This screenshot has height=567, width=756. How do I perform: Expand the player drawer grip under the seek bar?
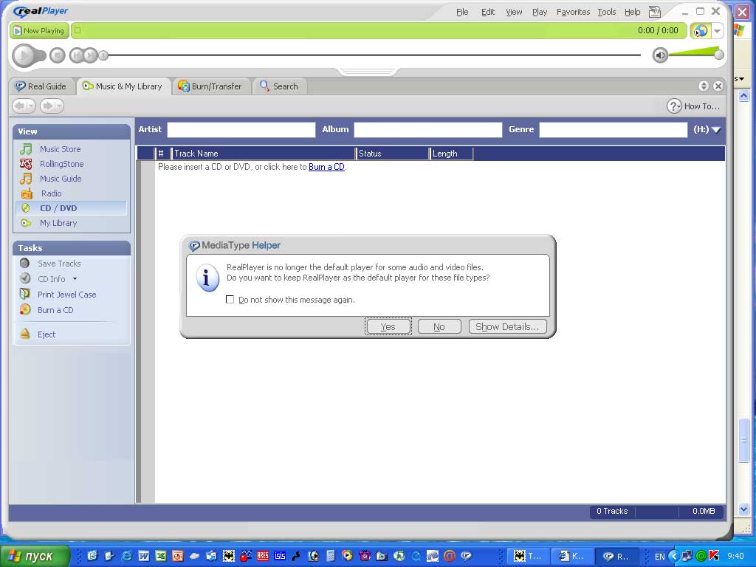(369, 72)
